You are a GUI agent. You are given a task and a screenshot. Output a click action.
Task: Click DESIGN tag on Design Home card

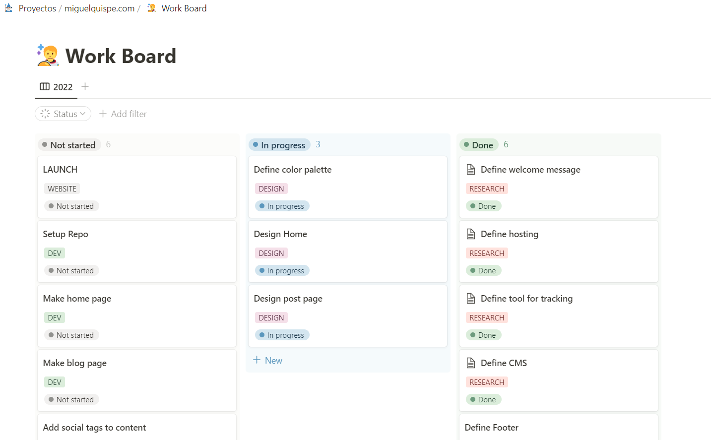(x=271, y=253)
